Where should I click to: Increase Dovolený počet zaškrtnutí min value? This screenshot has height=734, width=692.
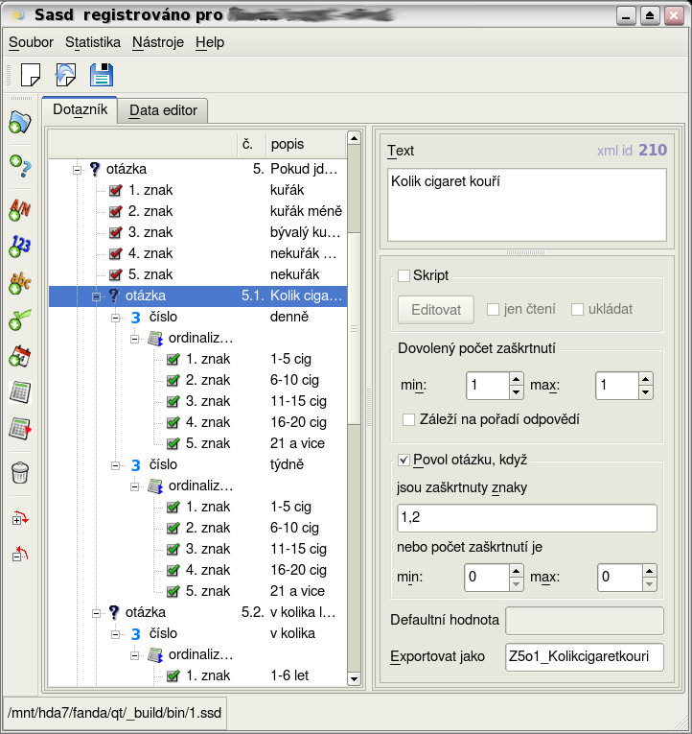click(517, 379)
